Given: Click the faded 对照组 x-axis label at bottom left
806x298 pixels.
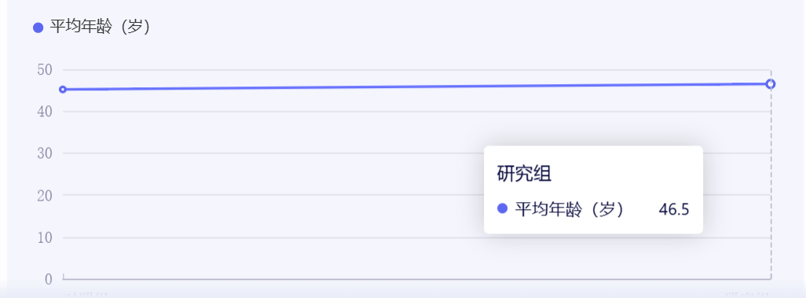Looking at the screenshot, I should point(86,295).
